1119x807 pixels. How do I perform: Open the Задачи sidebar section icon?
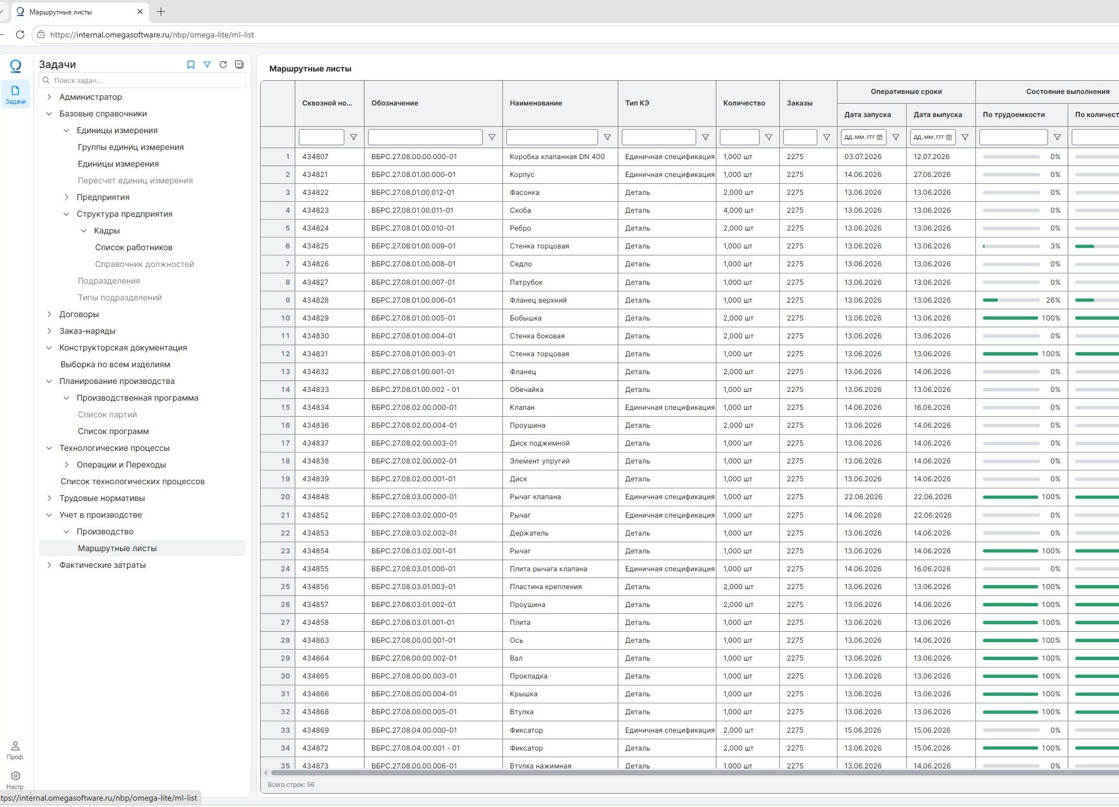coord(16,95)
